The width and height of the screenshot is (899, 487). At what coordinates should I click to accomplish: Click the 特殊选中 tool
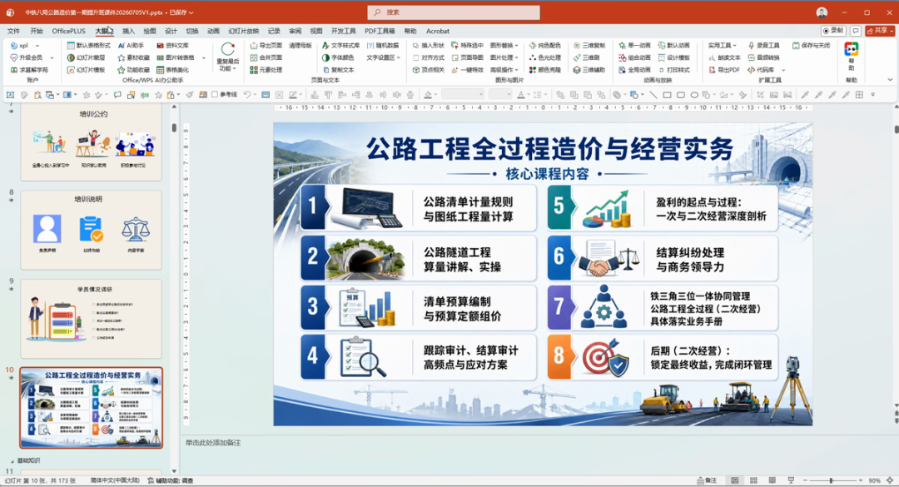click(467, 45)
